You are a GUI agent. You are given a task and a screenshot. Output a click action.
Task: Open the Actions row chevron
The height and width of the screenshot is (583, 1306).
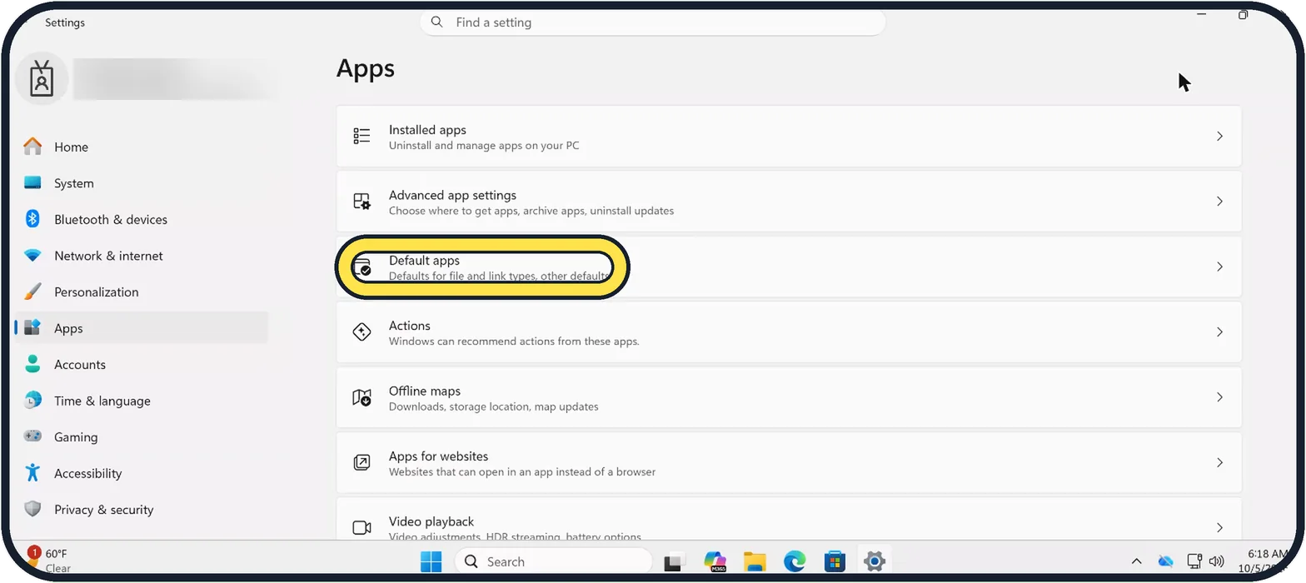tap(1219, 331)
